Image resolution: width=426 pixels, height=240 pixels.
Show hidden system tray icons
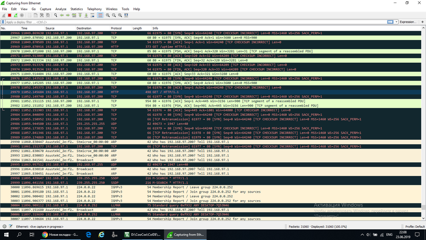coord(362,234)
